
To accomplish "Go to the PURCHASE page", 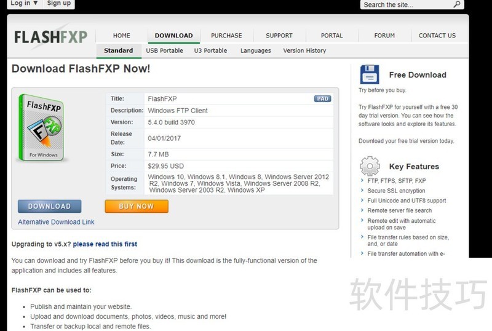I will (x=226, y=36).
